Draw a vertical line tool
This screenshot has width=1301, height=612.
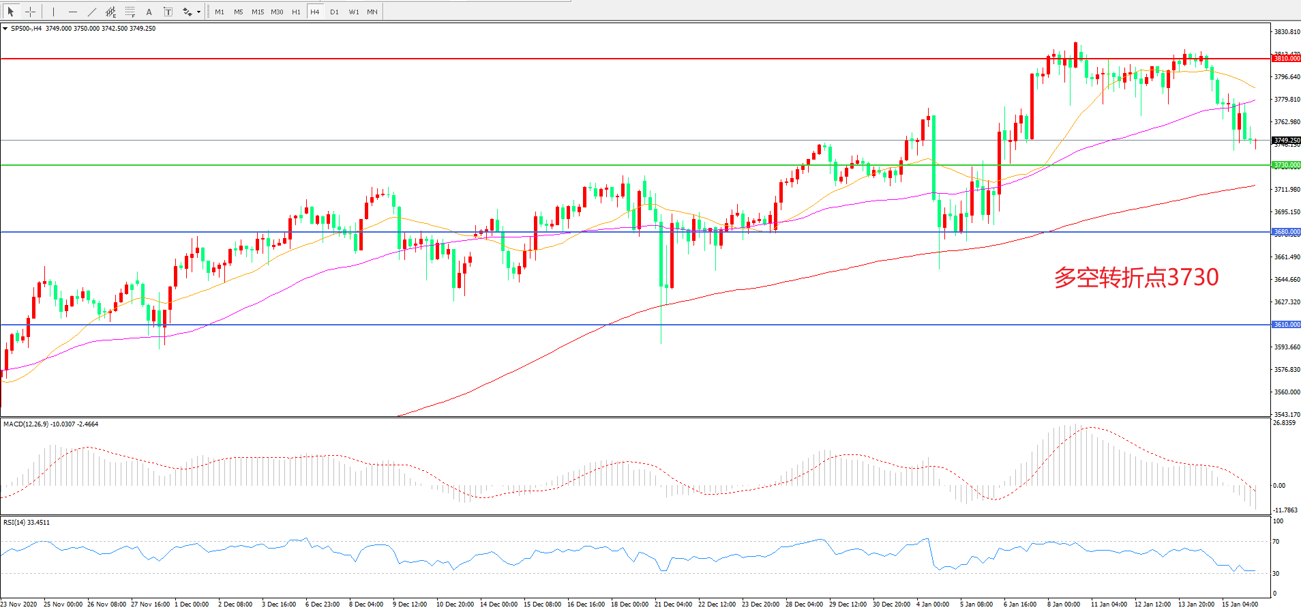(53, 12)
